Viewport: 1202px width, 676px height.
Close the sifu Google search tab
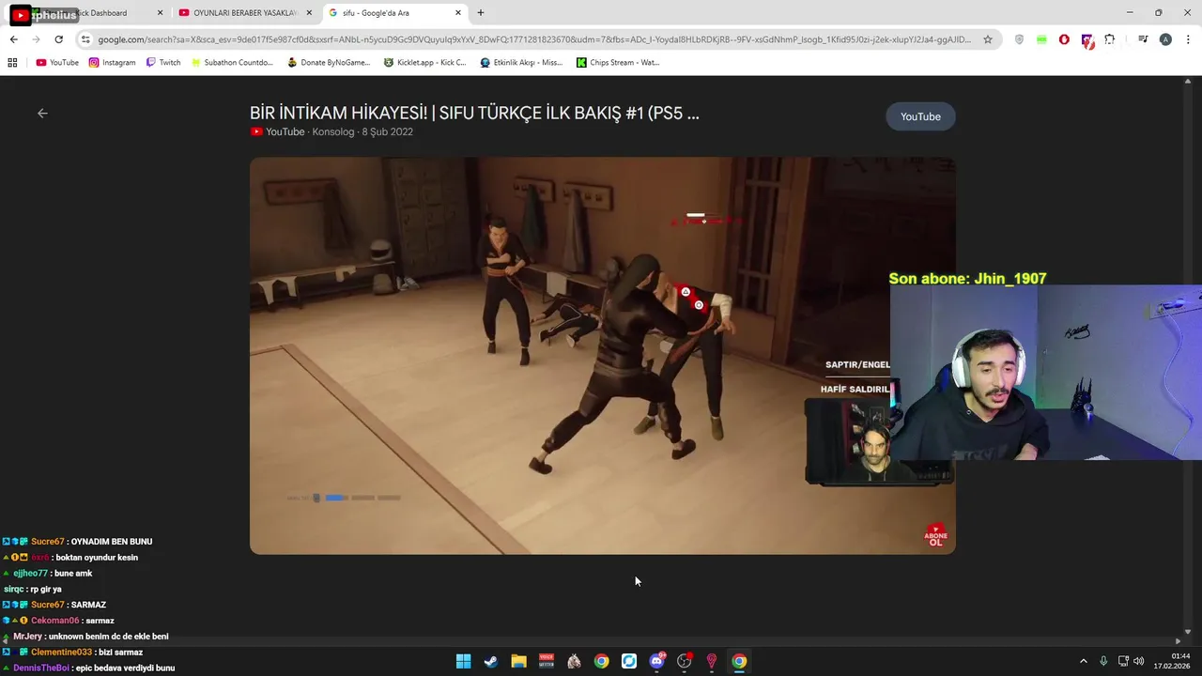(x=458, y=13)
